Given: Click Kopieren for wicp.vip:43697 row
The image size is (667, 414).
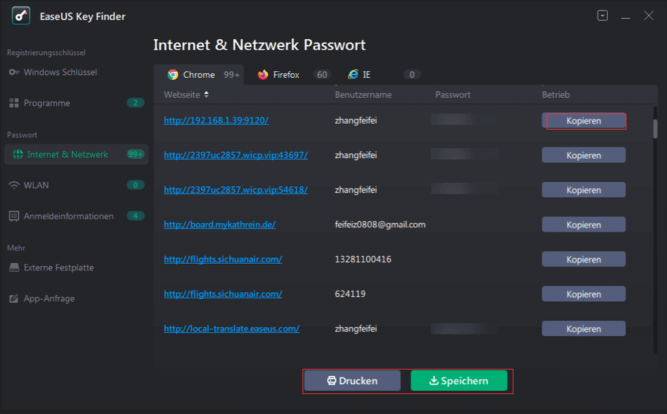Looking at the screenshot, I should pos(584,155).
